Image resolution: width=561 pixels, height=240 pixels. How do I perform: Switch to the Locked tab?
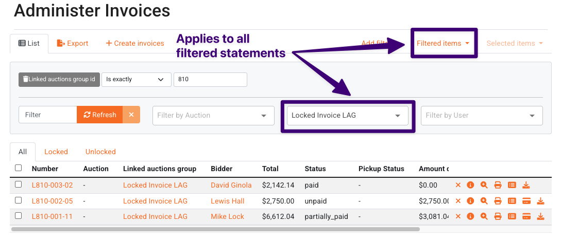pyautogui.click(x=56, y=152)
